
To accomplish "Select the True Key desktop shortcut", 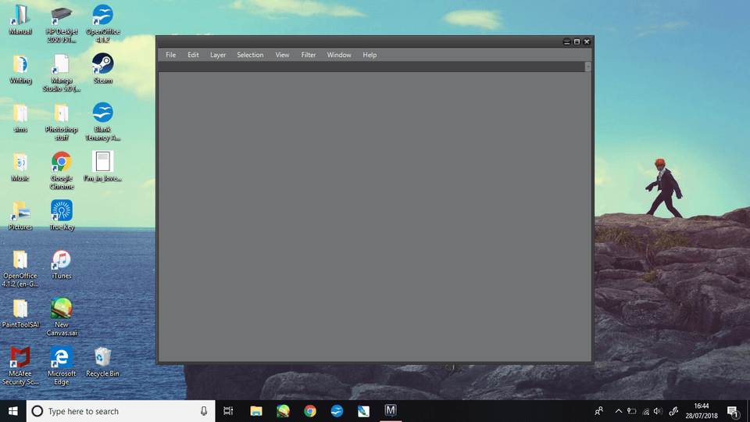I will tap(61, 216).
